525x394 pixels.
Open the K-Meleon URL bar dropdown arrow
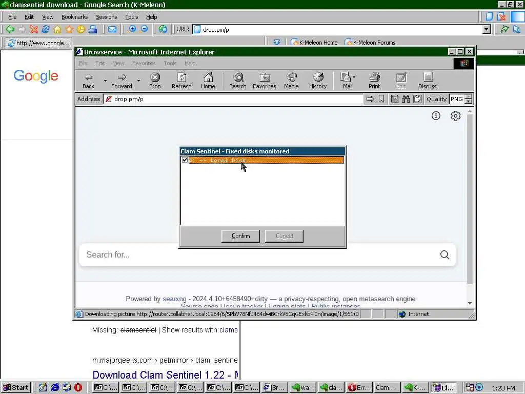(487, 29)
